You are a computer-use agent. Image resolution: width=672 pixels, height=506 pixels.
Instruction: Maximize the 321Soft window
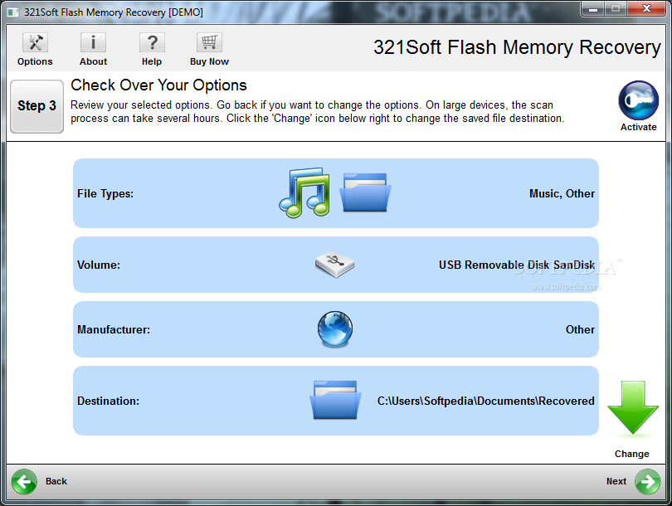tap(616, 9)
